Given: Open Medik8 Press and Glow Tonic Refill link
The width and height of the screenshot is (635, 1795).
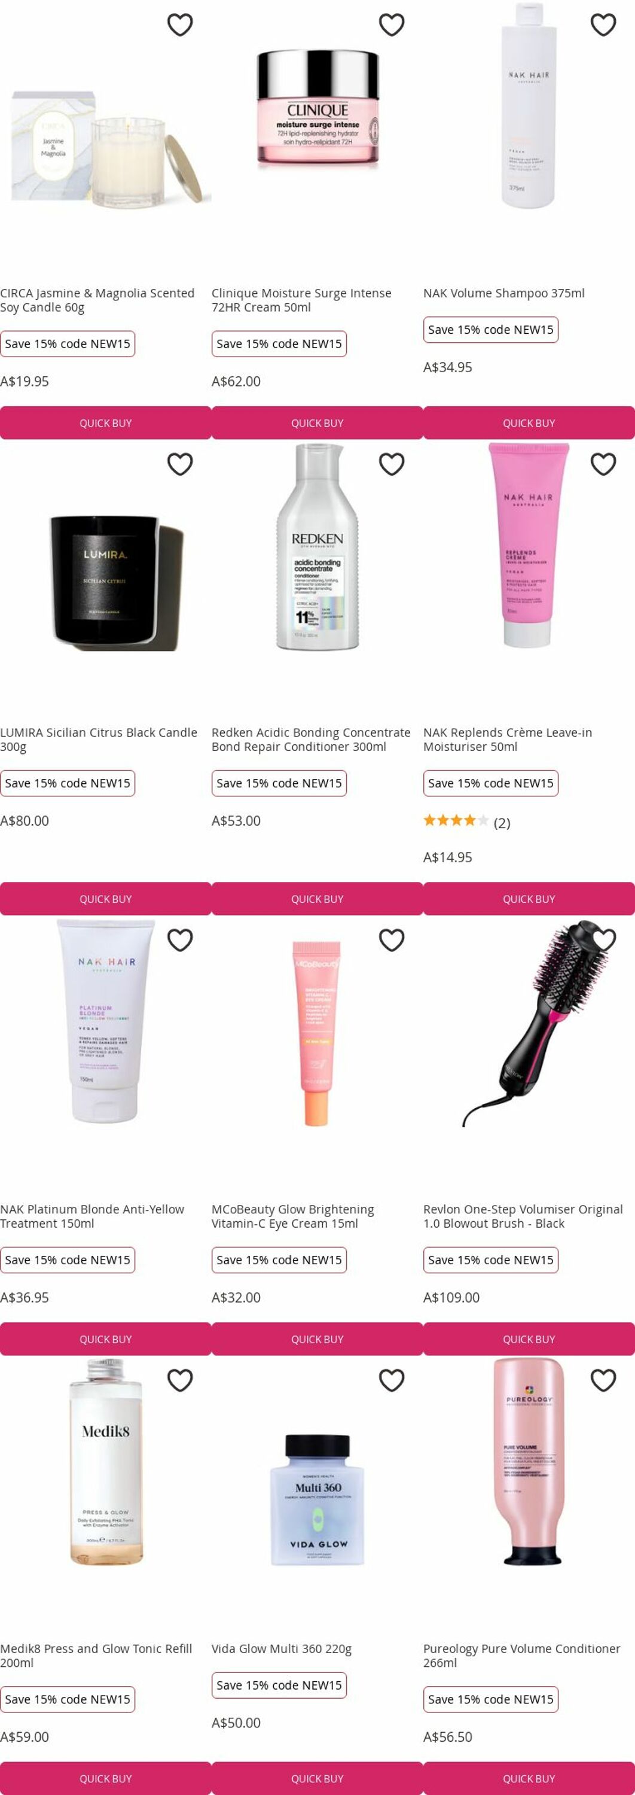Looking at the screenshot, I should [x=96, y=1656].
